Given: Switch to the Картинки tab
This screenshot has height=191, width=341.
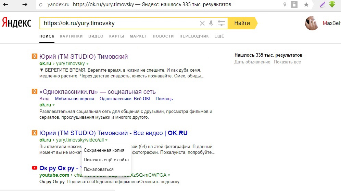Looking at the screenshot, I should click(x=71, y=36).
